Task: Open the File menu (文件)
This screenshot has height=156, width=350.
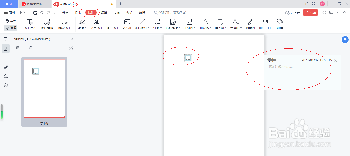Action: tap(10, 13)
